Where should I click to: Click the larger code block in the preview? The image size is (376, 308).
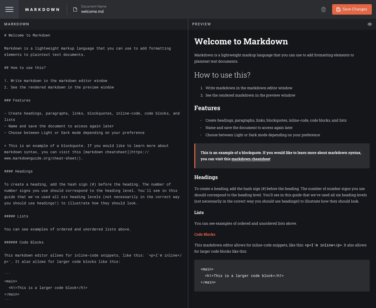pyautogui.click(x=282, y=275)
